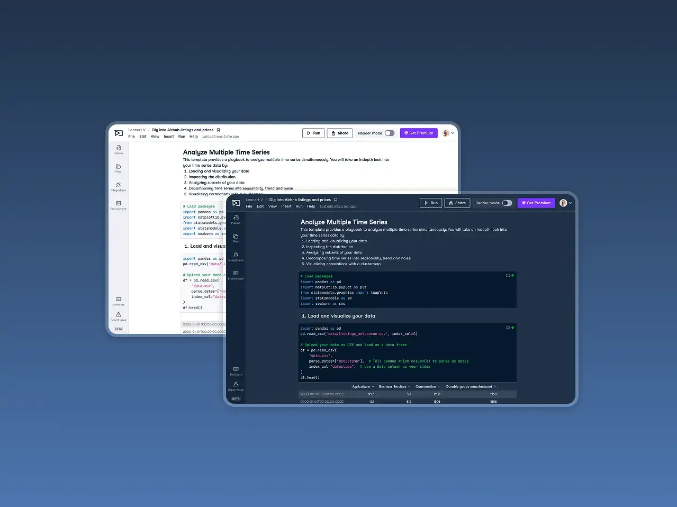Screen dimensions: 677x507
Task: Toggle Reader mode in the dark-theme window
Action: coord(507,203)
